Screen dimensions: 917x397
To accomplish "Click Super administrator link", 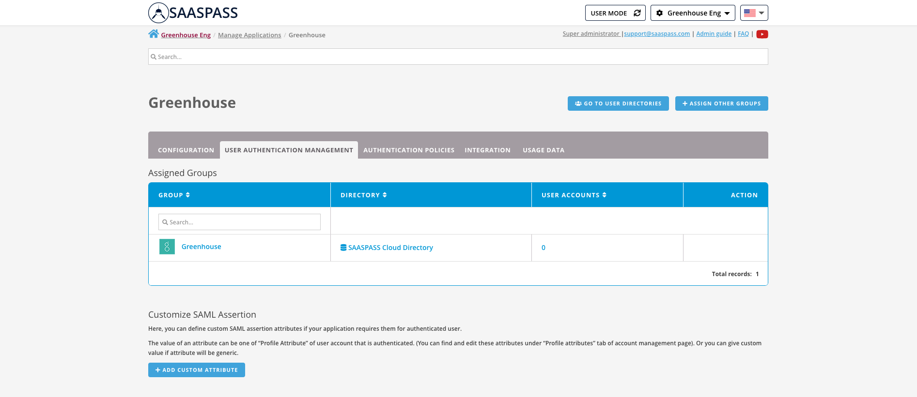I will click(591, 33).
